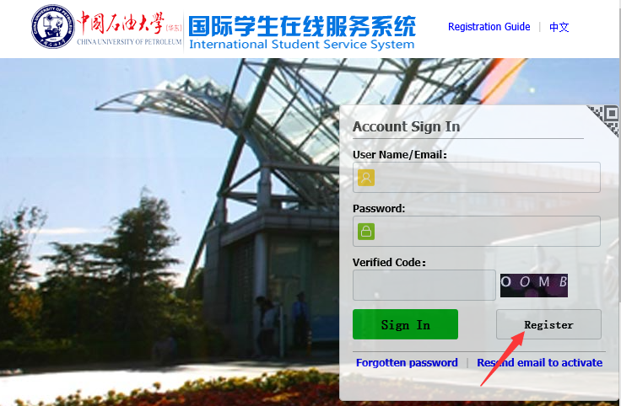Refresh the OOMB captcha image

click(534, 286)
